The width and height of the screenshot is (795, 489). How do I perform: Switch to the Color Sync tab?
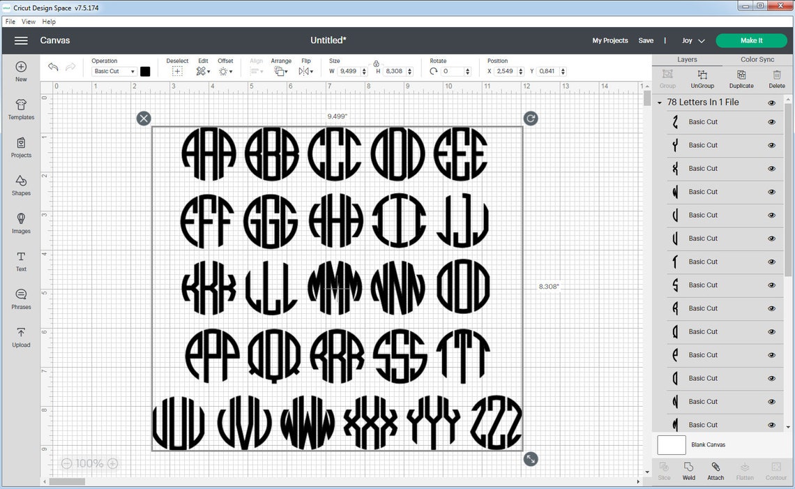pyautogui.click(x=757, y=59)
